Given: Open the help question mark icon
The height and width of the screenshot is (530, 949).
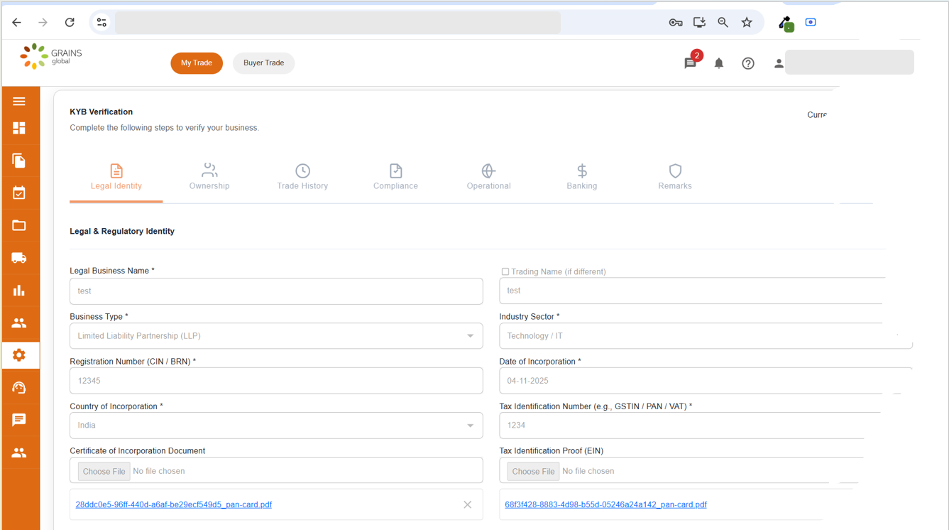Looking at the screenshot, I should pos(747,63).
